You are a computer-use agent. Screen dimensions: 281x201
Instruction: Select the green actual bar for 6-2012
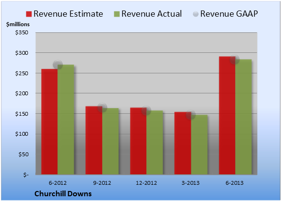(x=66, y=120)
